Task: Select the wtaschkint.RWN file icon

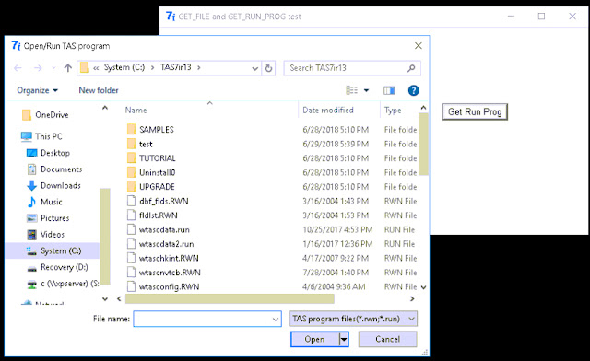Action: (131, 258)
